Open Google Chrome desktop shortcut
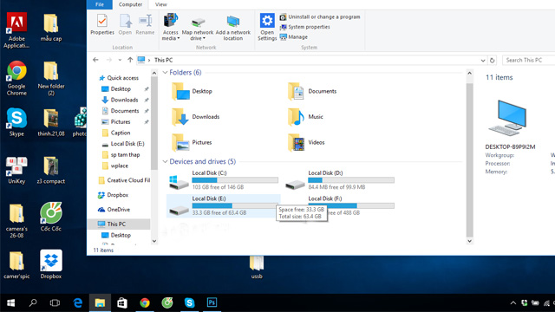This screenshot has width=555, height=312. point(16,78)
